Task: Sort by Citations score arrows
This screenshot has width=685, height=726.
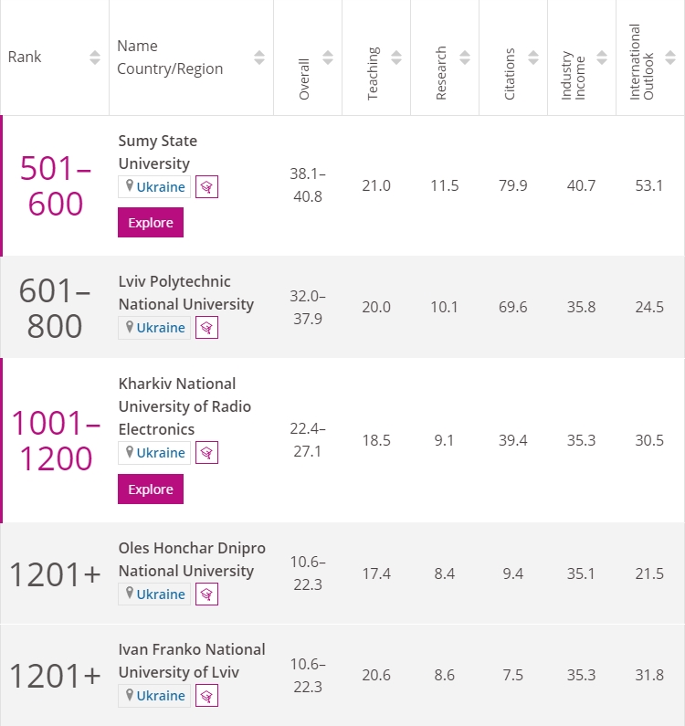Action: click(533, 58)
